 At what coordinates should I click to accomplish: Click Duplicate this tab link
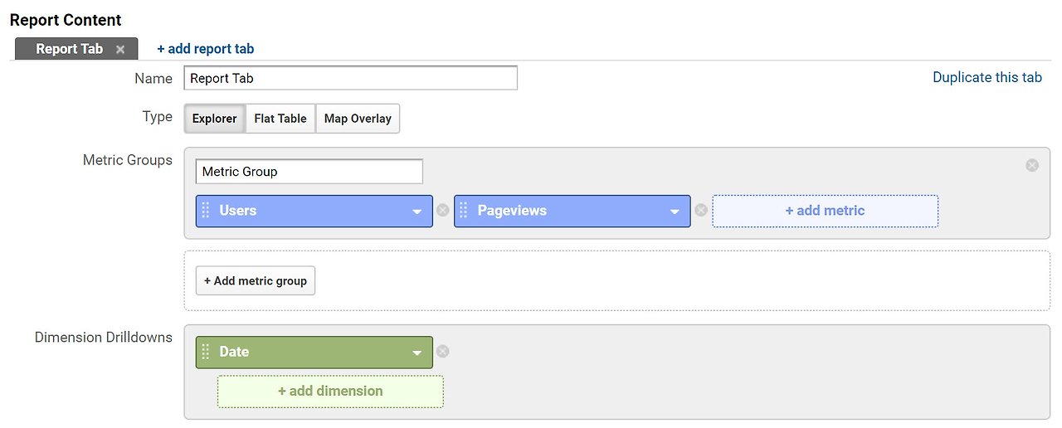point(986,77)
